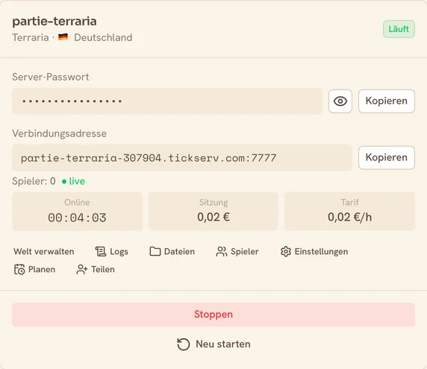
Task: Click the Deutschland region label
Action: click(x=103, y=37)
